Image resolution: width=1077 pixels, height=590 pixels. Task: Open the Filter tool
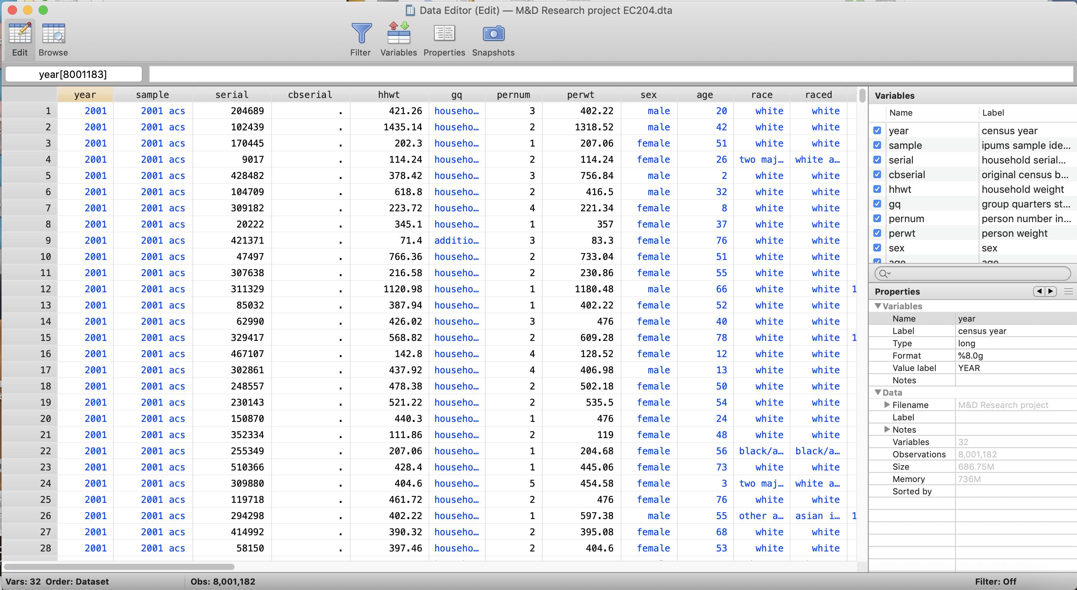[361, 34]
